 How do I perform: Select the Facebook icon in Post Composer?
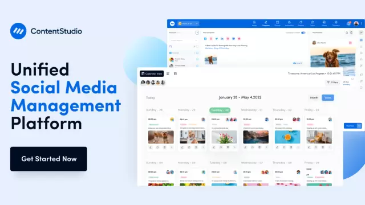[x=205, y=39]
